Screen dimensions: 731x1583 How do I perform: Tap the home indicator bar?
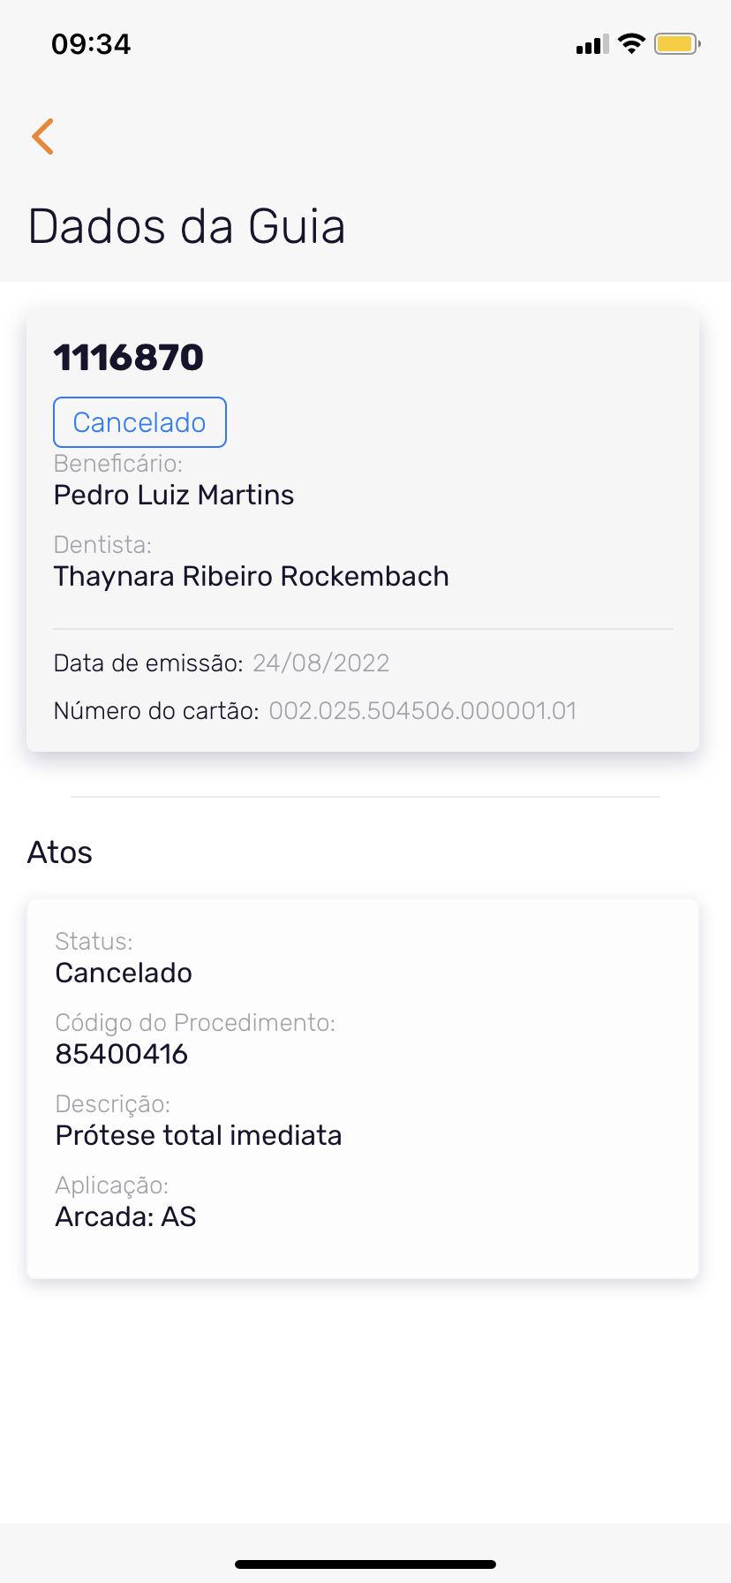click(365, 1564)
